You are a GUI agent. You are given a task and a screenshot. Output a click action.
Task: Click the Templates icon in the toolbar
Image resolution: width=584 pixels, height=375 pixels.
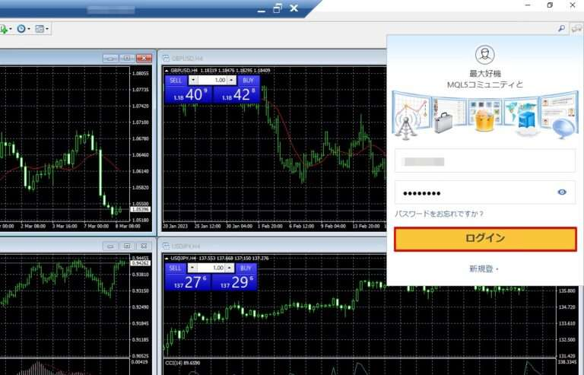click(40, 29)
